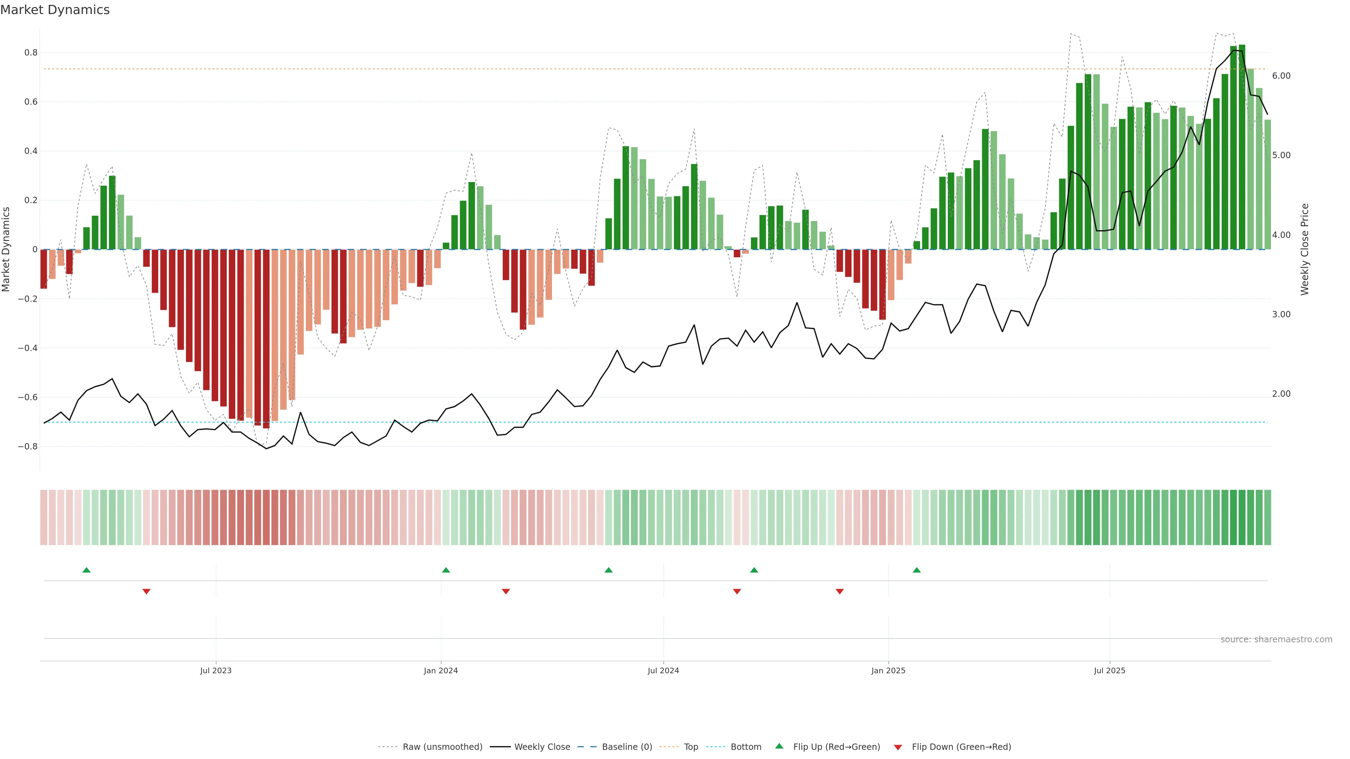
Task: Hide the Baseline (0) legend series
Action: 627,747
